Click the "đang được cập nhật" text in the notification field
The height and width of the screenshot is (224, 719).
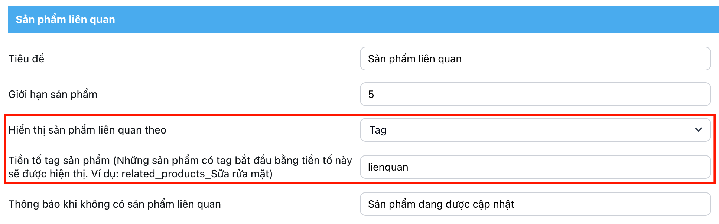click(x=466, y=204)
